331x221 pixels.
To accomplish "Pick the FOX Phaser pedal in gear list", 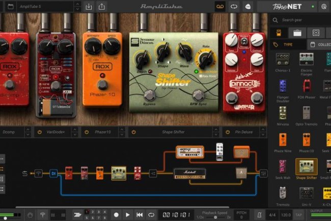I will [306, 89].
